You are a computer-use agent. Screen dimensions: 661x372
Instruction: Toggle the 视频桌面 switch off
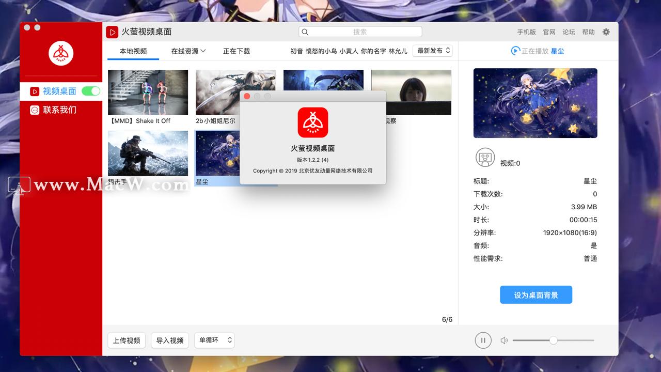coord(91,91)
